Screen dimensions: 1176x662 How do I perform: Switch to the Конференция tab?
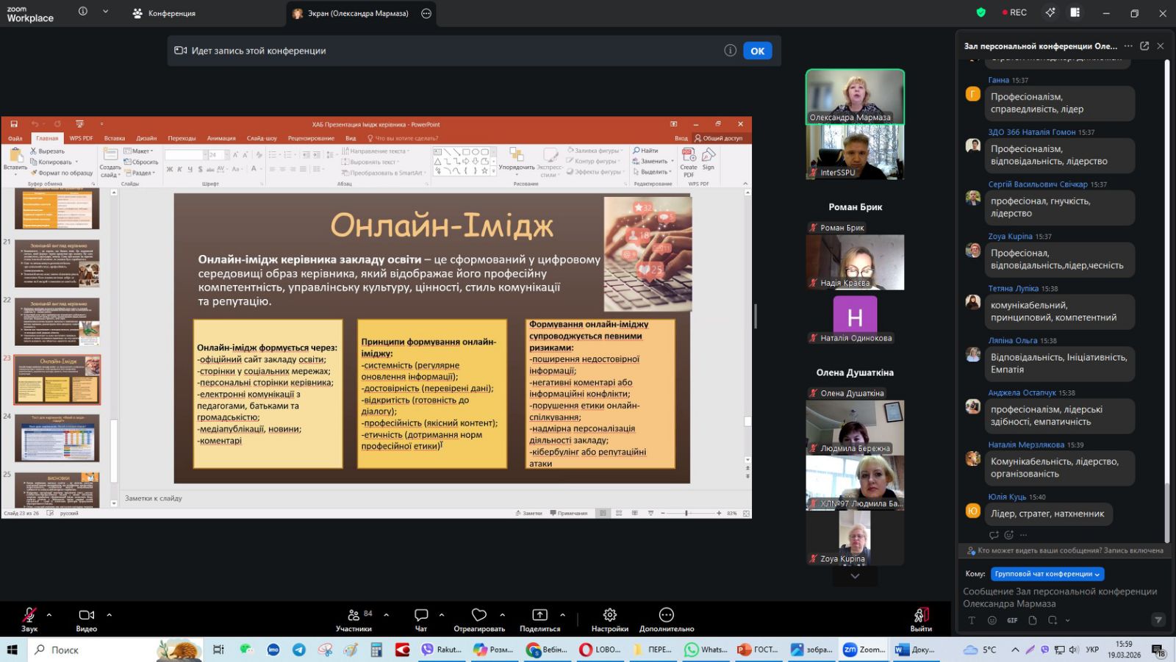pos(164,13)
